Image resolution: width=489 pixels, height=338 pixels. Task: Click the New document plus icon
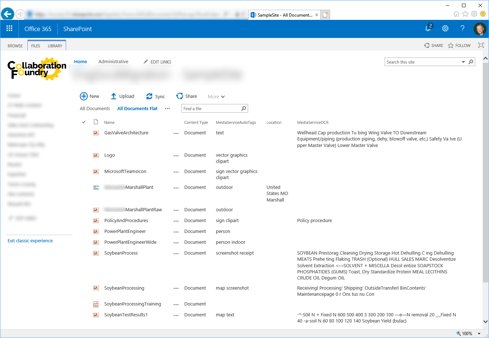(84, 96)
